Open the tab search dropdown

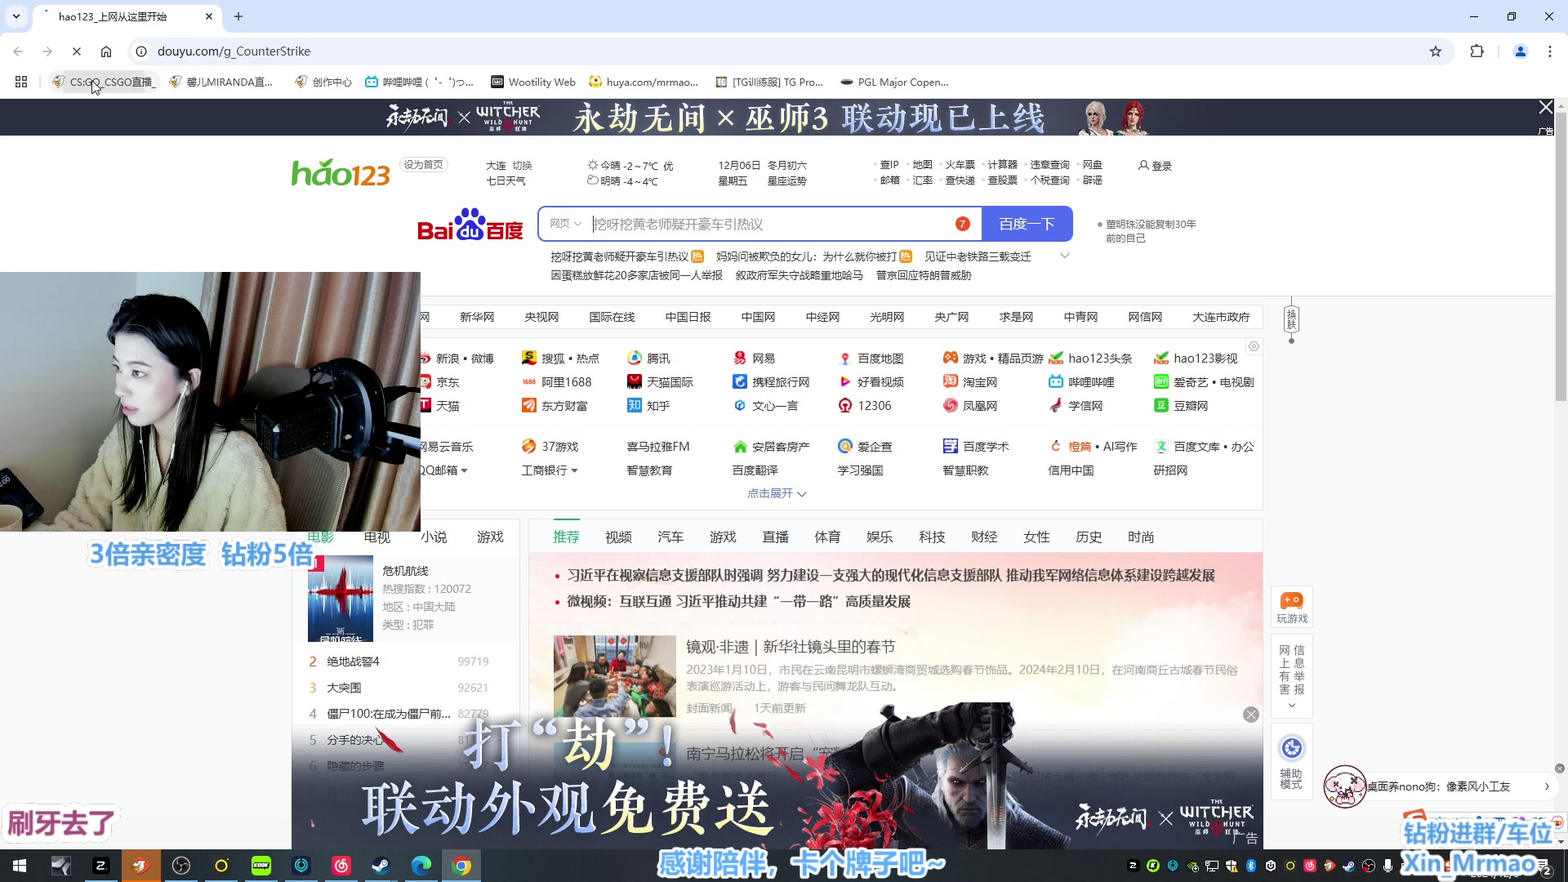16,16
